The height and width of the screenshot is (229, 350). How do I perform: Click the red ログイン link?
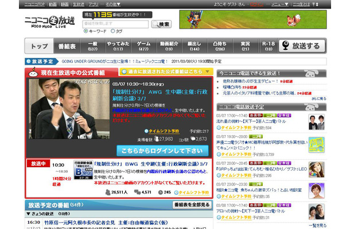[256, 4]
